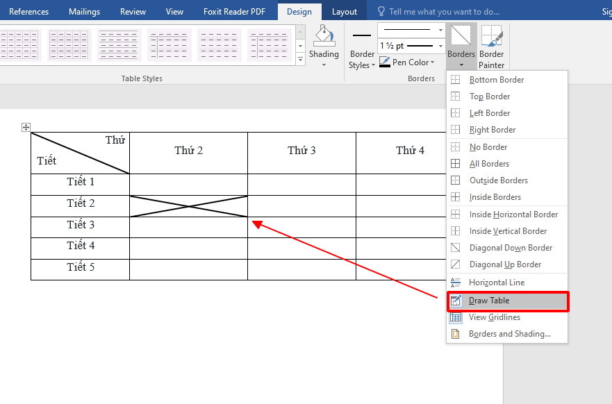Select the Border Painter tool
The width and height of the screenshot is (612, 404).
[491, 47]
